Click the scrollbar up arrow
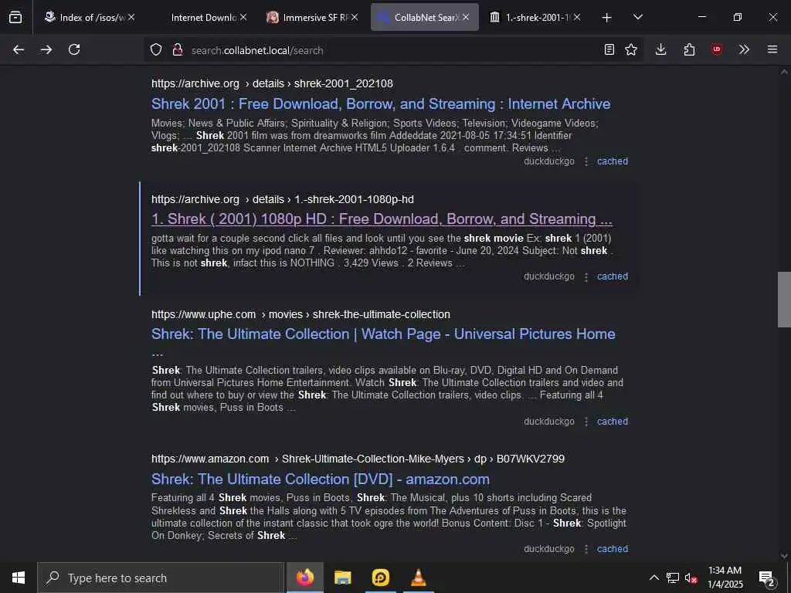 coord(784,72)
